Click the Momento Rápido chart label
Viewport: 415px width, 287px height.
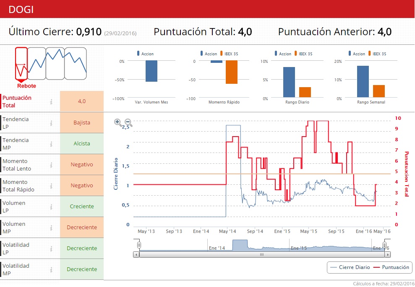pos(224,102)
